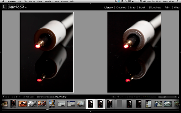
Task: Switch to the Print module
Action: point(167,8)
